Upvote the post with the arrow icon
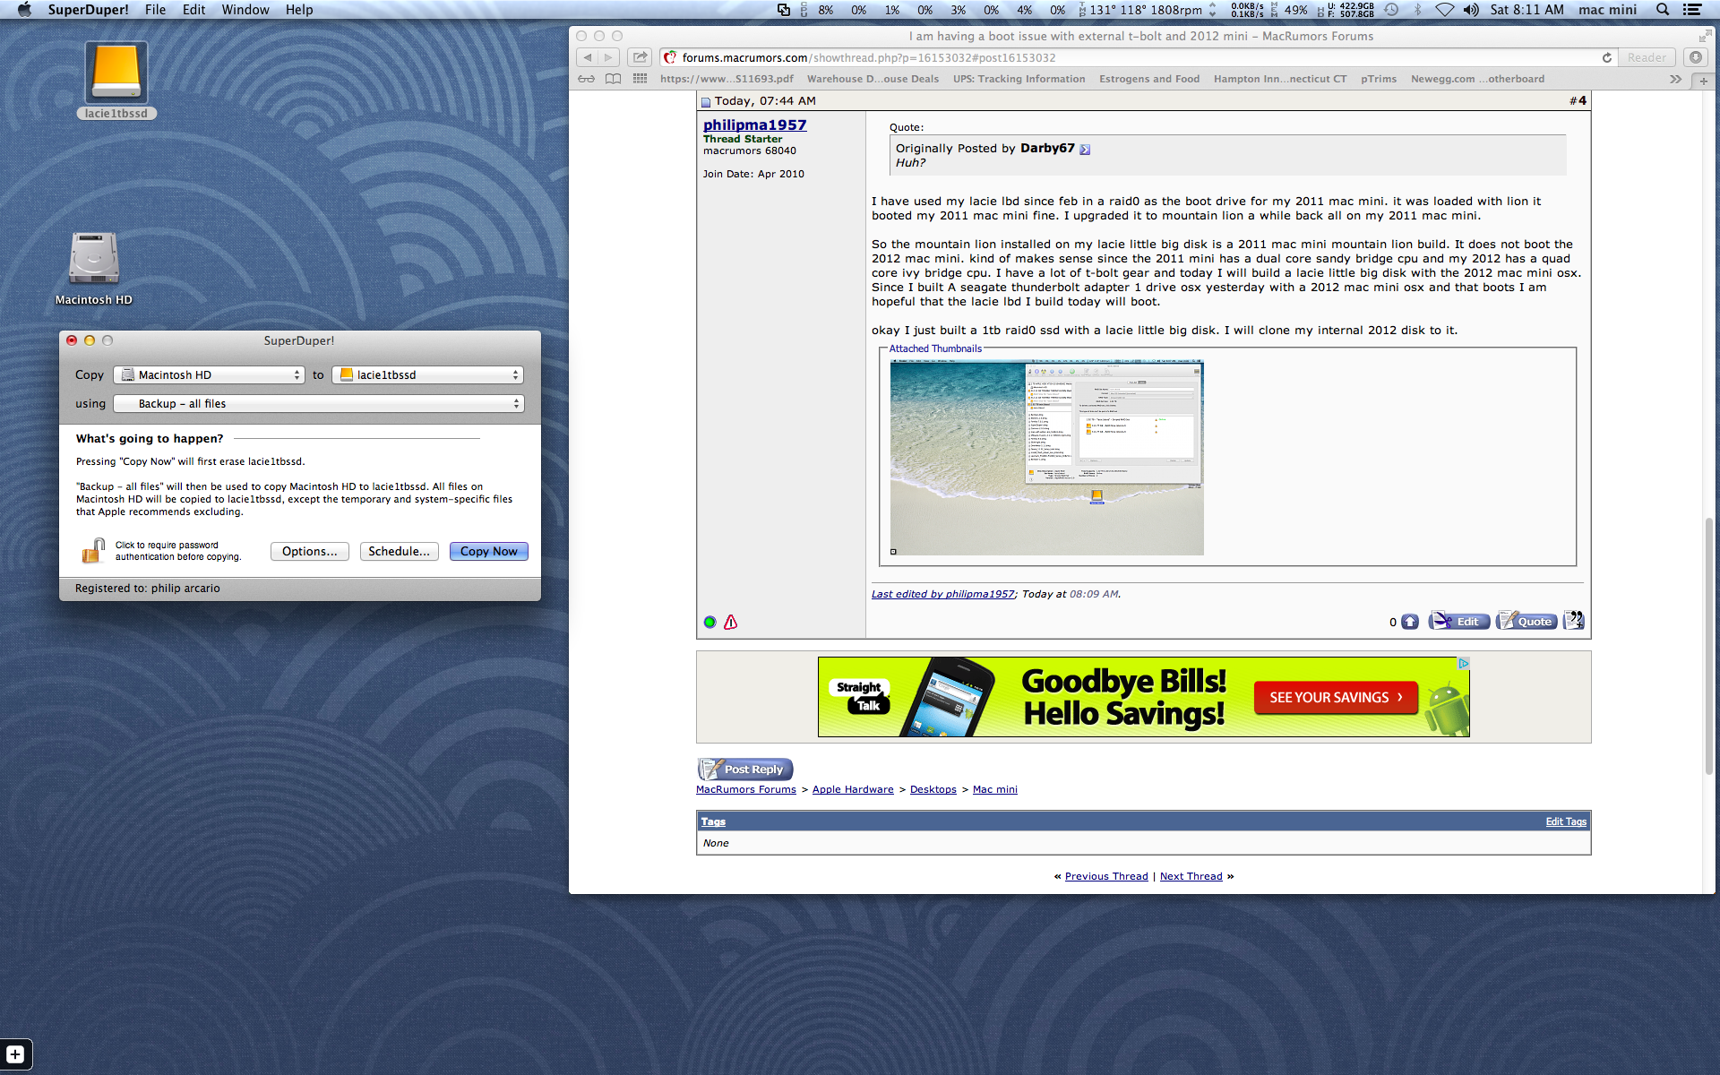This screenshot has height=1075, width=1720. point(1410,622)
